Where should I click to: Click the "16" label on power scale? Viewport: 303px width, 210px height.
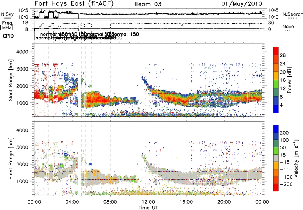point(283,80)
